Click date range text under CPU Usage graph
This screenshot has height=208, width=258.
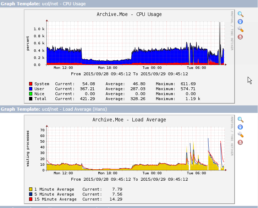pos(129,74)
